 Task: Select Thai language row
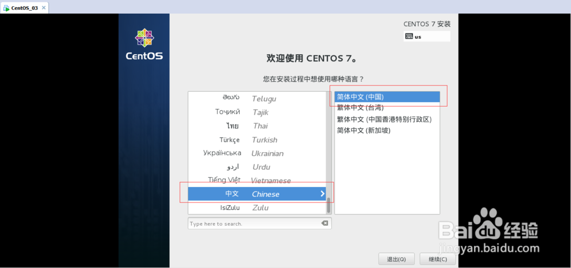(x=257, y=126)
